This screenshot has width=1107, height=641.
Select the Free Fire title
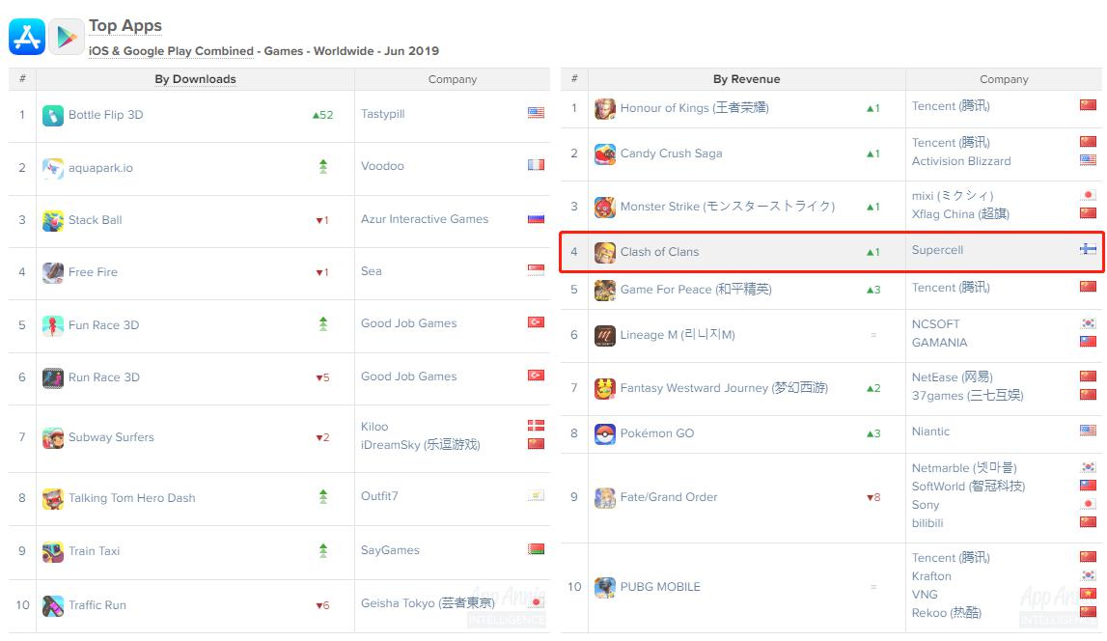click(94, 272)
